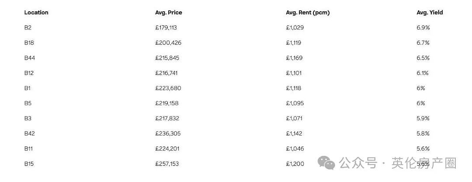
Task: Select the B15 location cell
Action: tap(29, 164)
